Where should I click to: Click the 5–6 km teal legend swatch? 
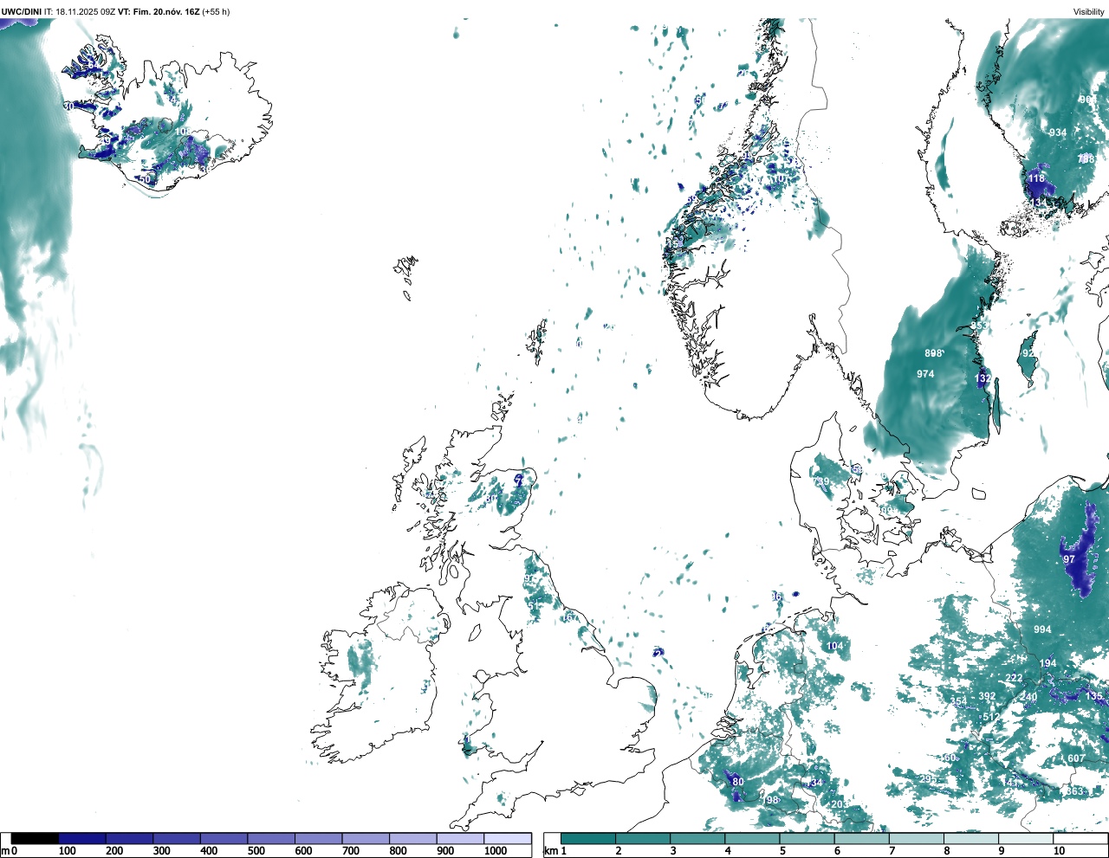[807, 839]
